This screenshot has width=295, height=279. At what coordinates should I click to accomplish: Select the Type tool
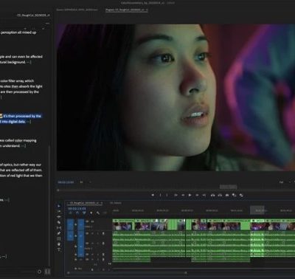[59, 249]
